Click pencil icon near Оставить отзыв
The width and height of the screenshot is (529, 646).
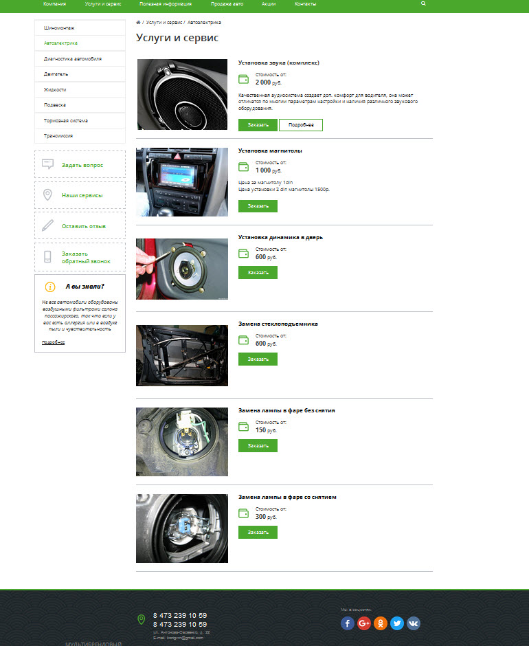(x=48, y=225)
